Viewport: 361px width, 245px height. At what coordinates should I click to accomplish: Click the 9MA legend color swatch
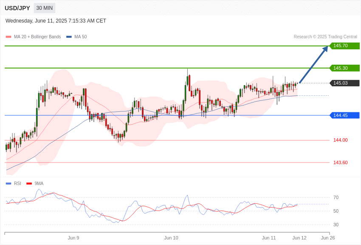29,183
